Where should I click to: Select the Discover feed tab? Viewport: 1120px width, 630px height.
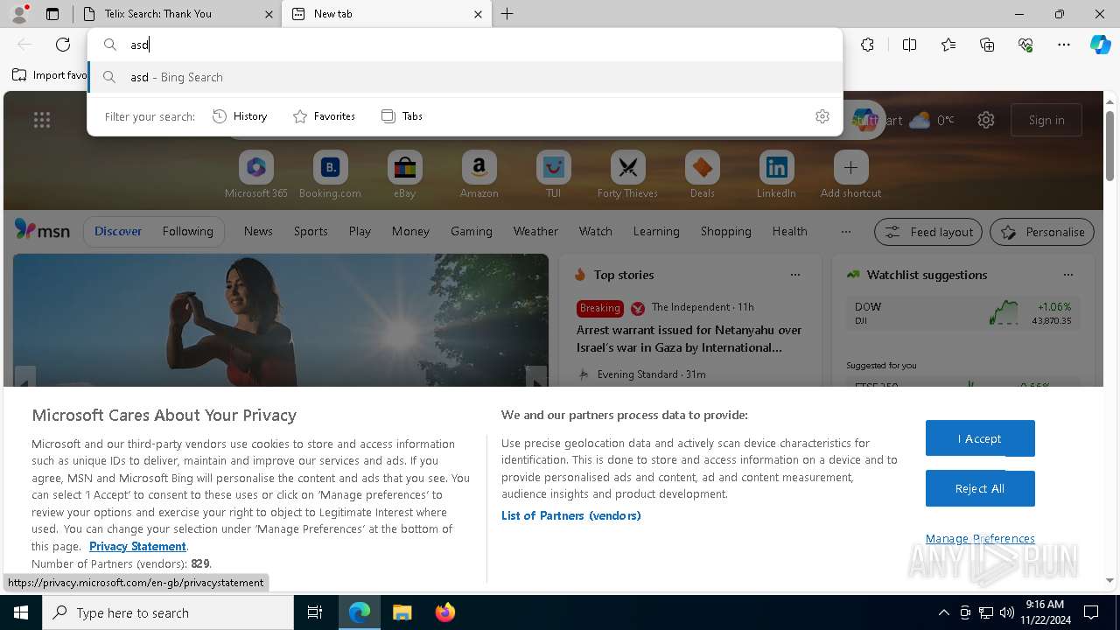pos(118,231)
